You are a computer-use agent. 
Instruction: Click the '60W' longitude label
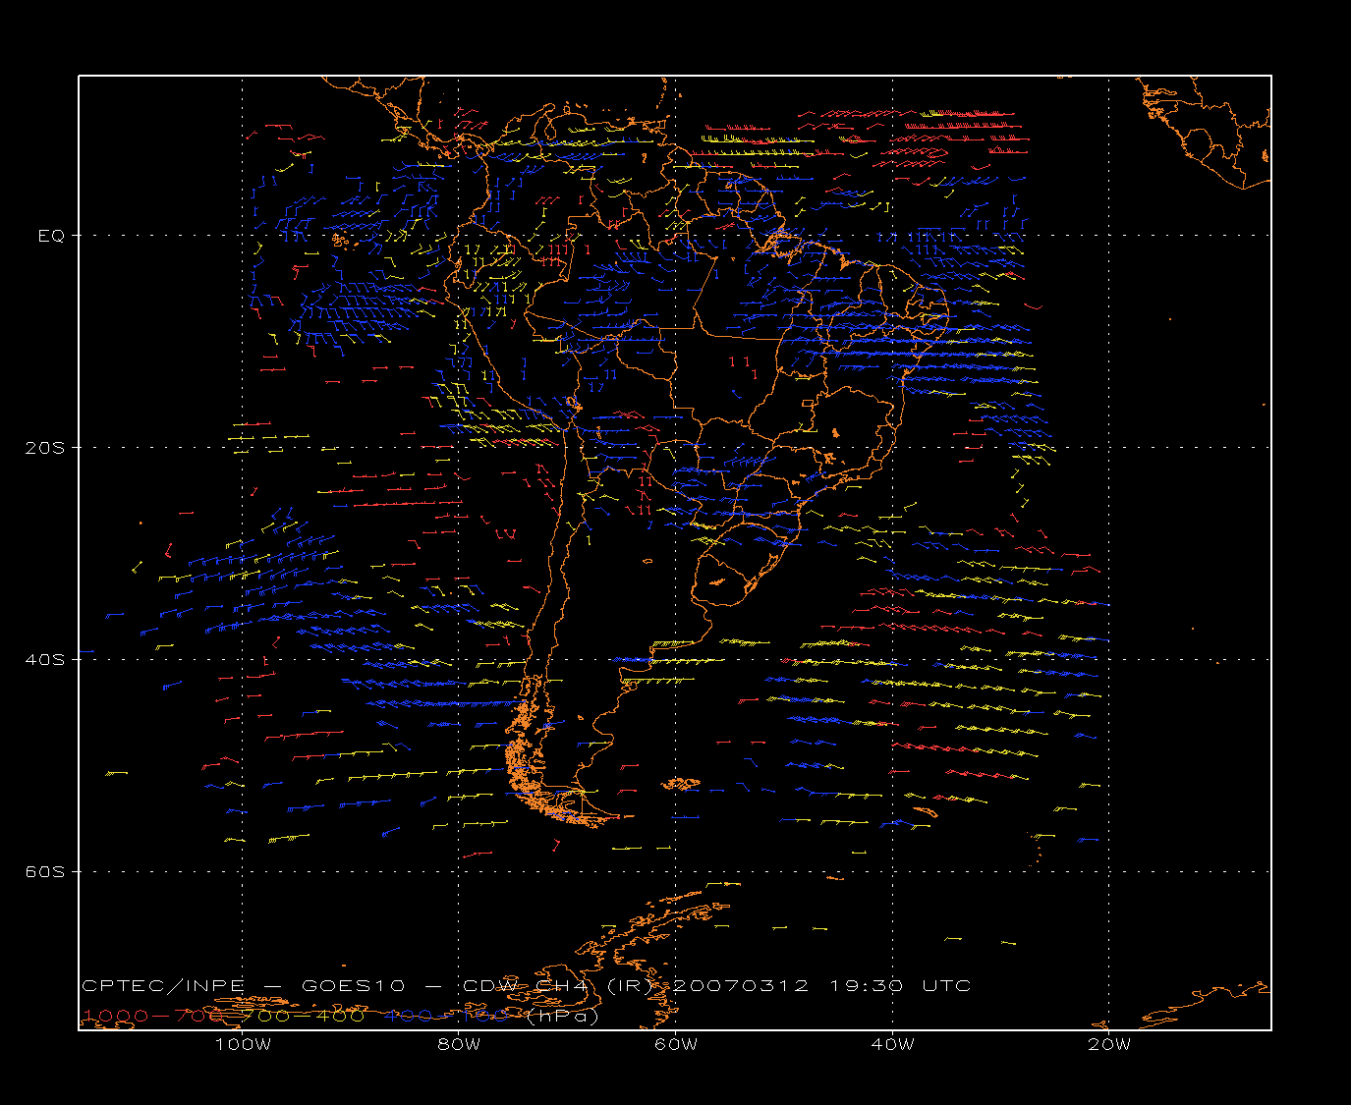click(676, 1044)
